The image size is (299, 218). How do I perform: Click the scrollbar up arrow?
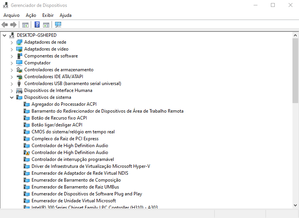tap(295, 35)
